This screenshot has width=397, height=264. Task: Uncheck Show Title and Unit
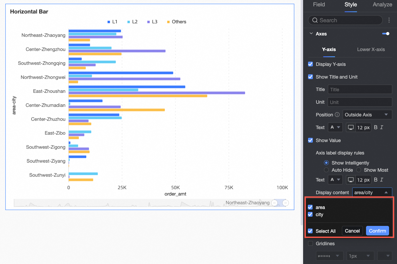[310, 77]
